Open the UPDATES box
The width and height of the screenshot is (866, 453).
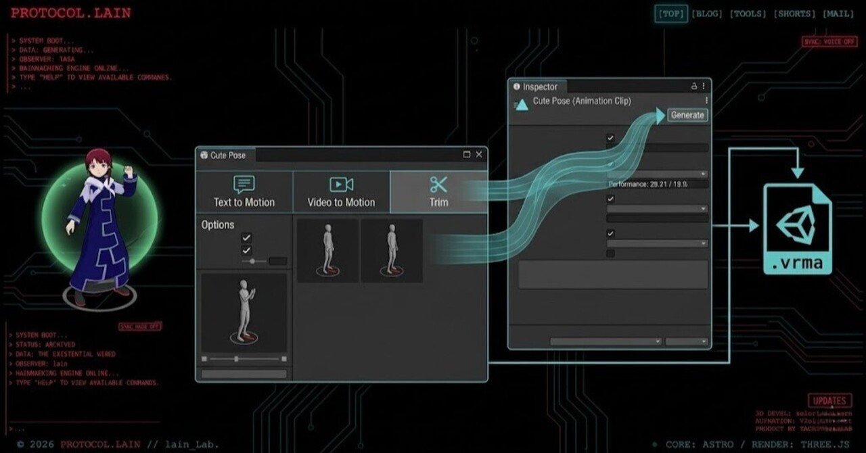tap(829, 400)
